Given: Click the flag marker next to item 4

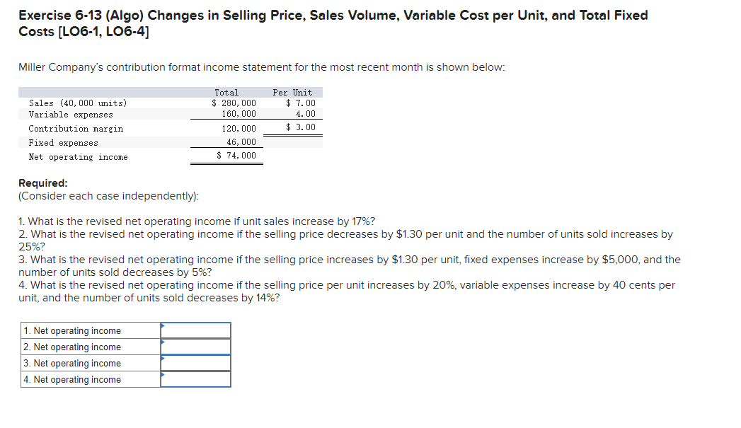Looking at the screenshot, I should tap(162, 376).
